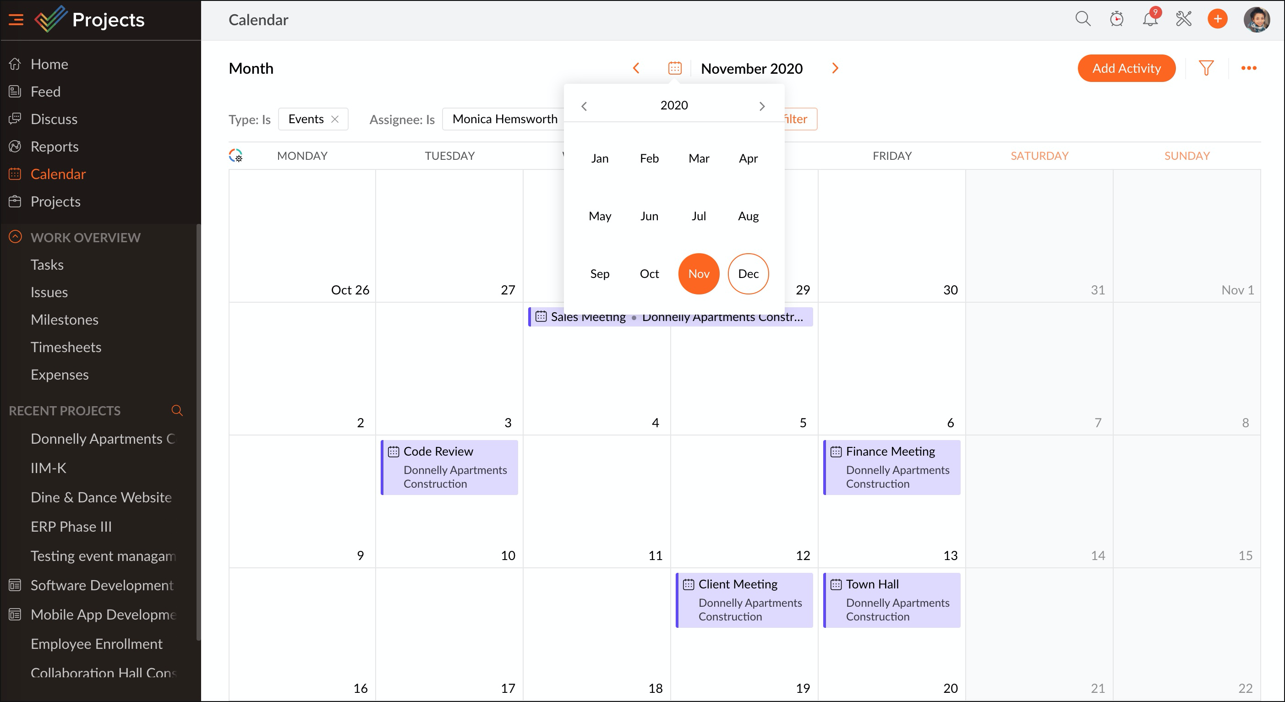Go to the next year in the picker
1285x702 pixels.
[x=761, y=106]
